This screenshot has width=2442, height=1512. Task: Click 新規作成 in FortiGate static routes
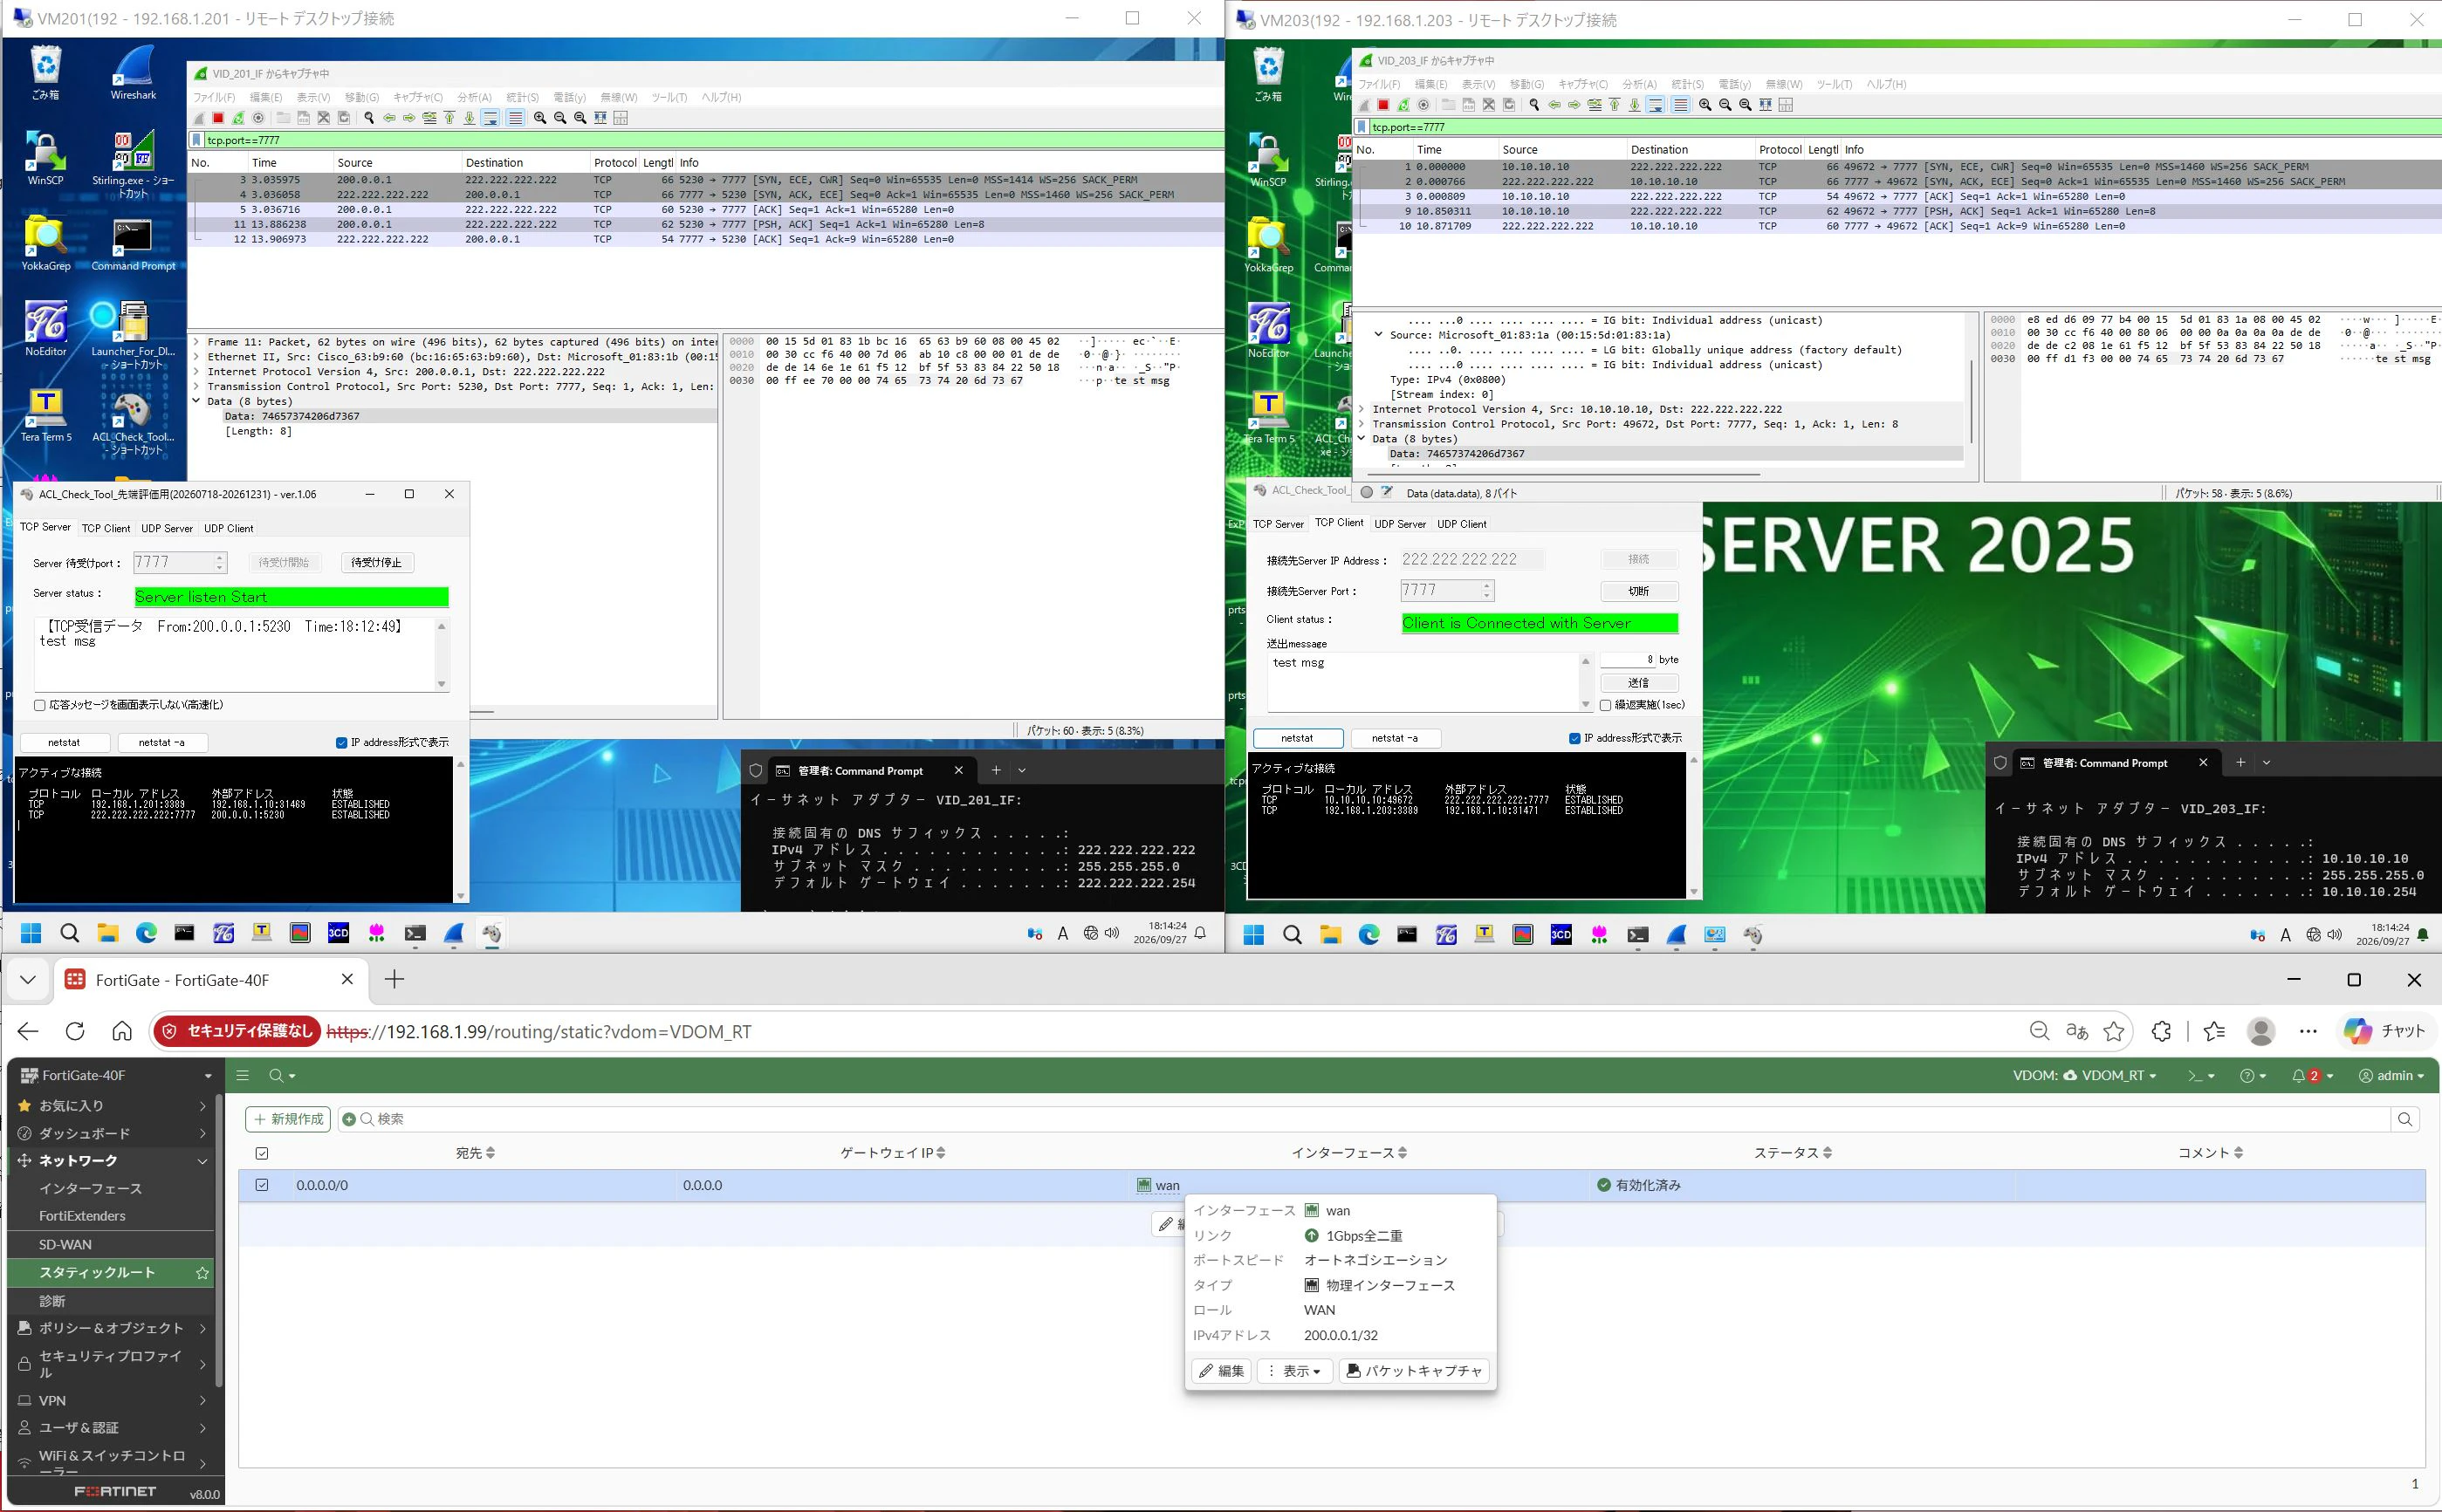click(x=288, y=1119)
